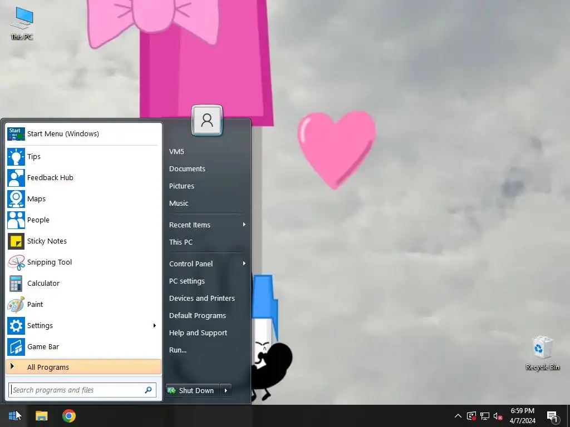
Task: Open the People app icon
Action: point(16,220)
